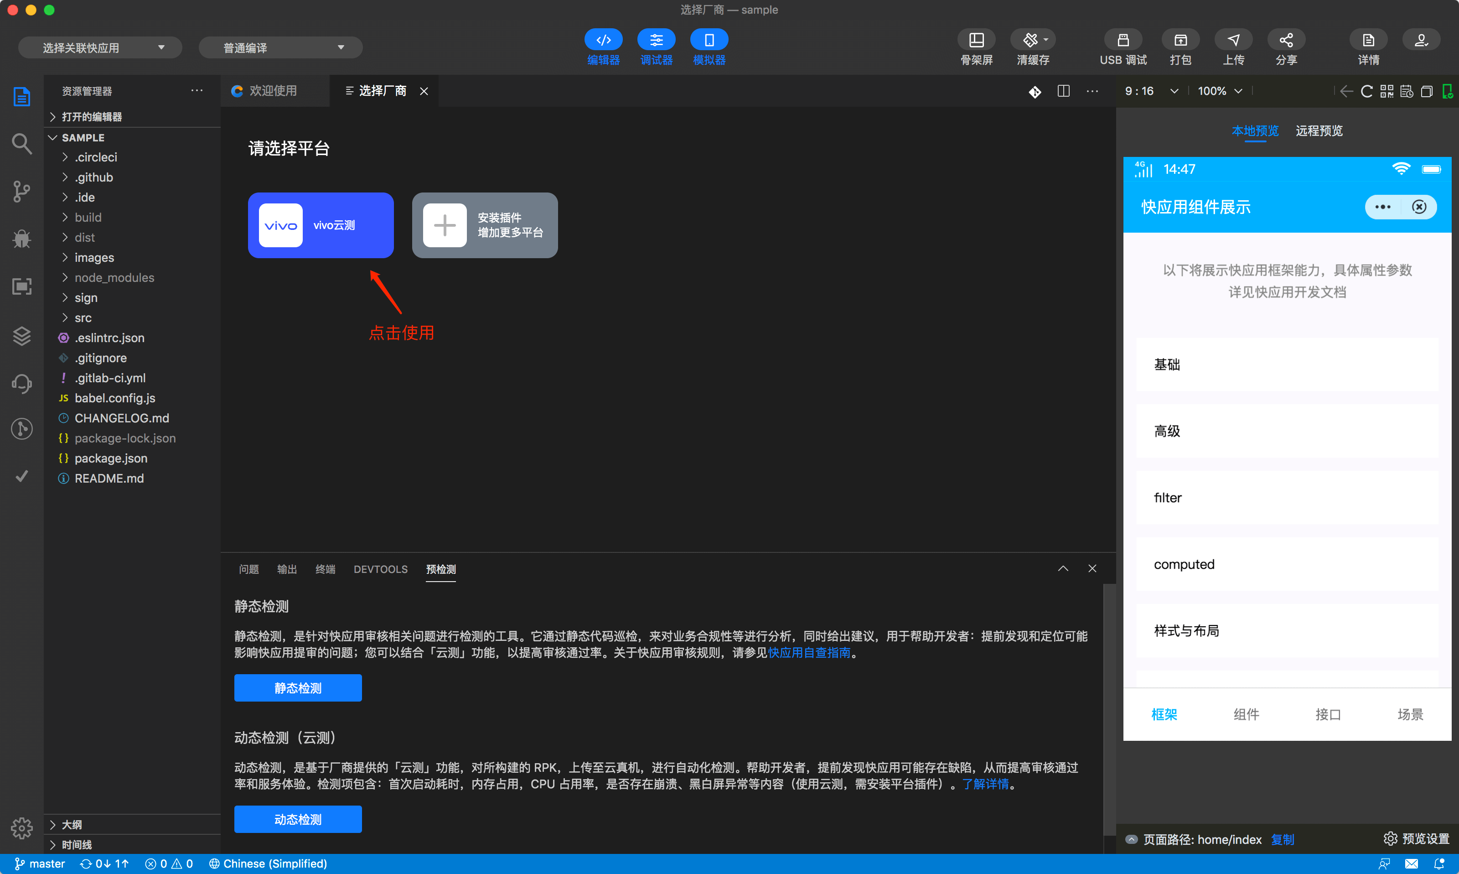Image resolution: width=1459 pixels, height=874 pixels.
Task: Open the 快应用自查指南 link
Action: (809, 653)
